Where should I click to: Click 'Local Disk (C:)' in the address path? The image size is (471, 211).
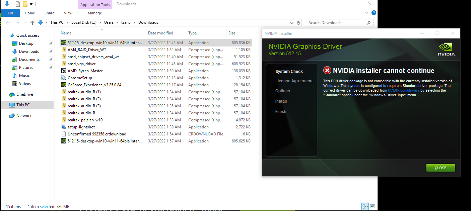[84, 22]
